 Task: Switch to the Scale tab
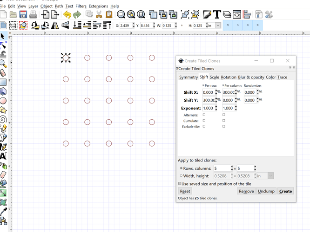click(214, 77)
